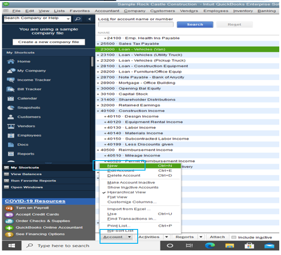Click QuickBooks Online Accountant icon
The image size is (281, 255).
click(x=10, y=228)
